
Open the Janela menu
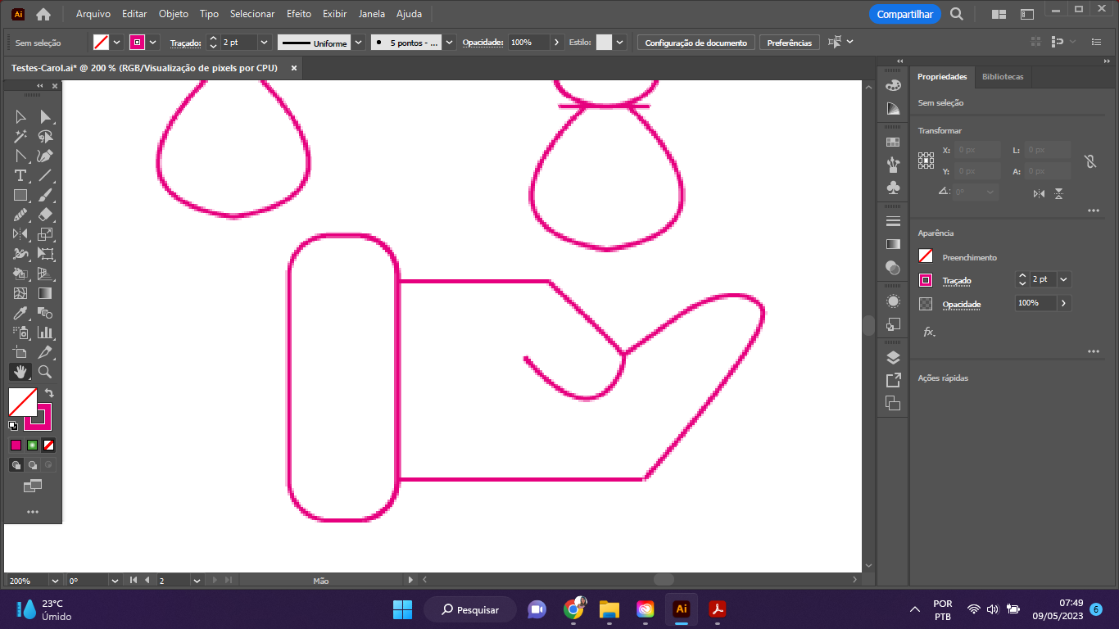tap(372, 14)
